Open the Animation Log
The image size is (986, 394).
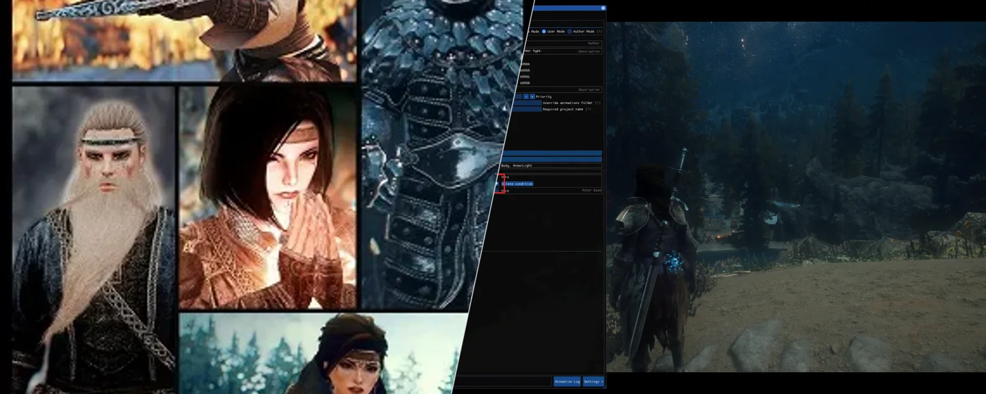[567, 381]
